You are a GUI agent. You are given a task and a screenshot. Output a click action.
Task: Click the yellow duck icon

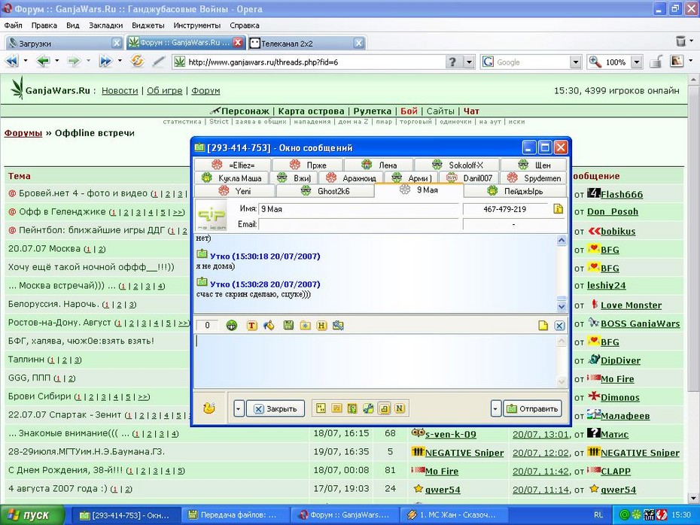(209, 408)
